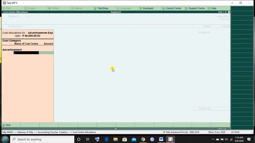Open the Windows Start button
255x143 pixels.
[x=5, y=139]
